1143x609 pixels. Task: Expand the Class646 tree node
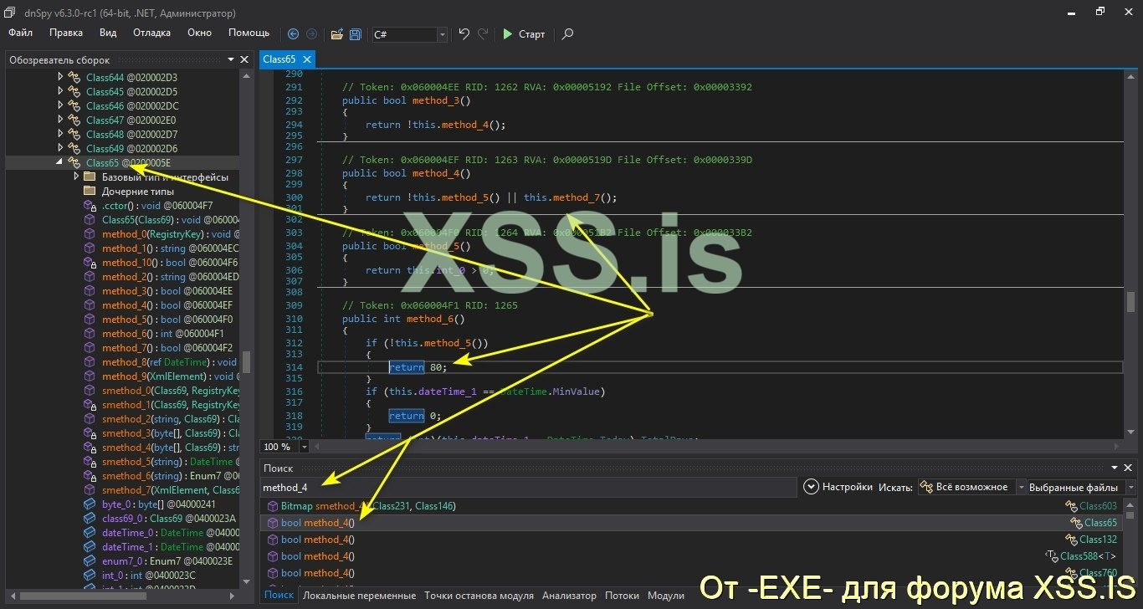click(59, 105)
